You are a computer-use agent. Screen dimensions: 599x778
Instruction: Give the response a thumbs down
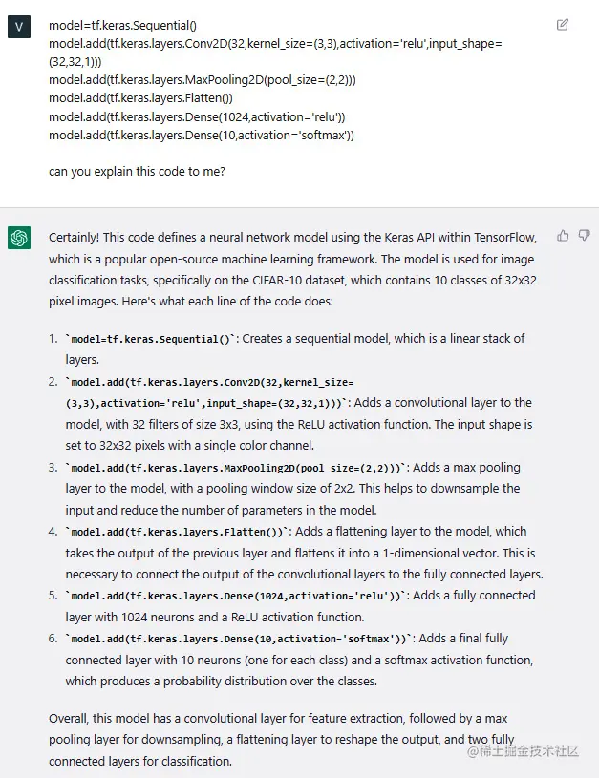(x=584, y=236)
